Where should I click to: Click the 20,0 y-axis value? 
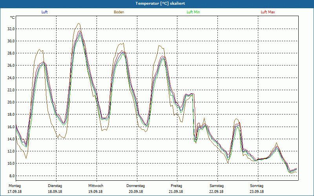tap(11, 102)
